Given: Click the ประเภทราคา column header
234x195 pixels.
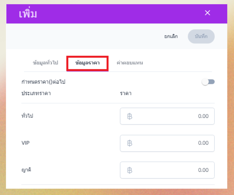Looking at the screenshot, I should [x=36, y=94].
